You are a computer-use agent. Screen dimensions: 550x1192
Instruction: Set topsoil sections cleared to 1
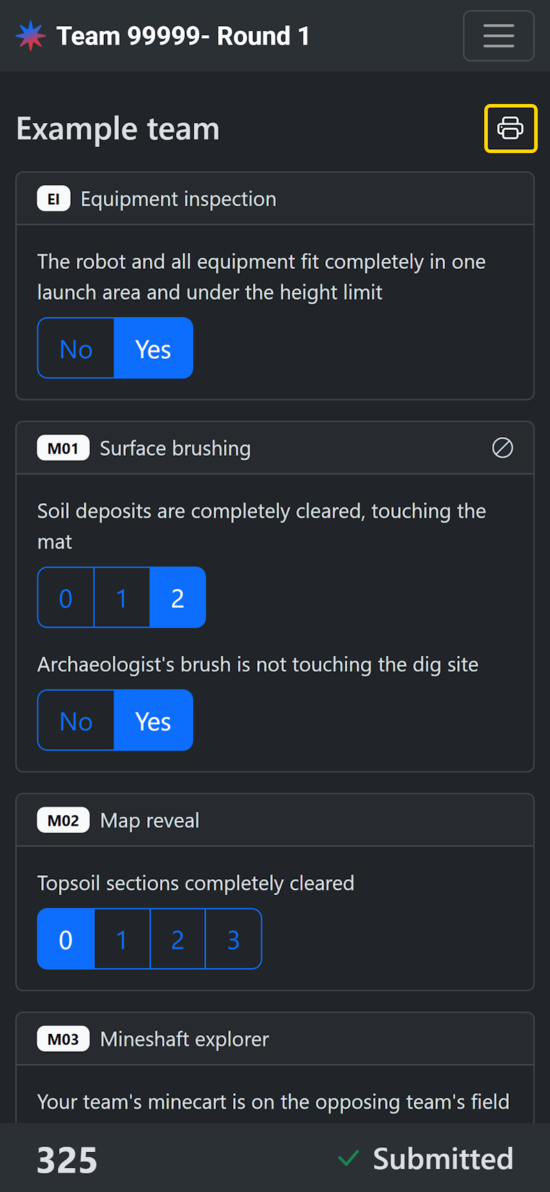click(x=122, y=939)
